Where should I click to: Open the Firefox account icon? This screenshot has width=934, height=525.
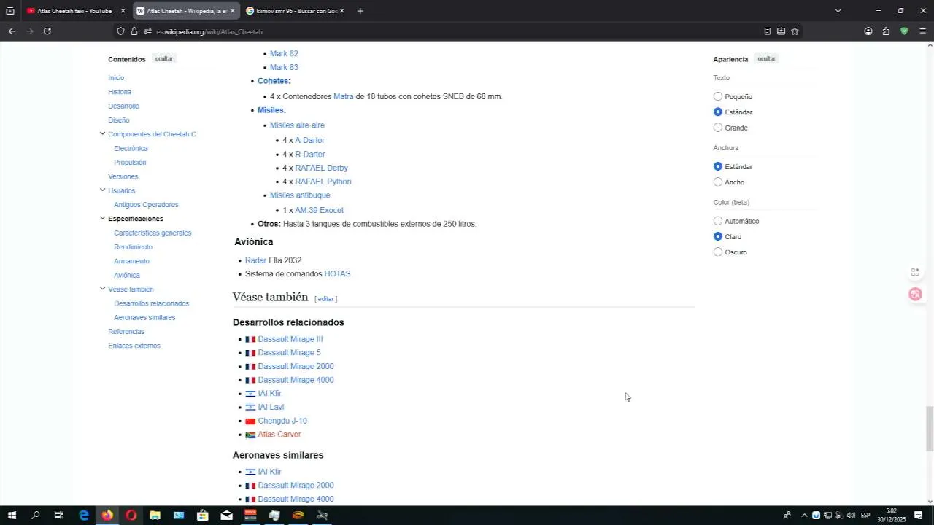868,31
